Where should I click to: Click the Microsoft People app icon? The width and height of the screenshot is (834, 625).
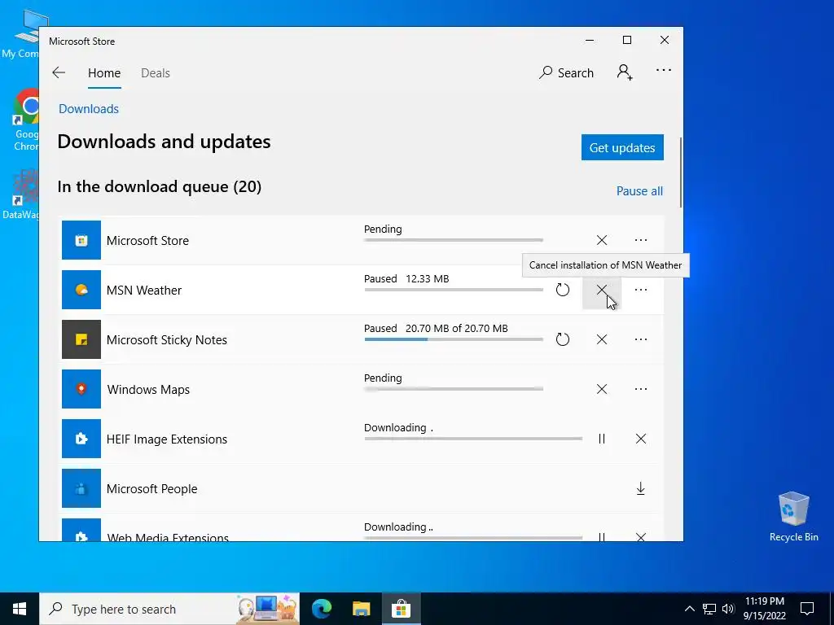point(81,488)
